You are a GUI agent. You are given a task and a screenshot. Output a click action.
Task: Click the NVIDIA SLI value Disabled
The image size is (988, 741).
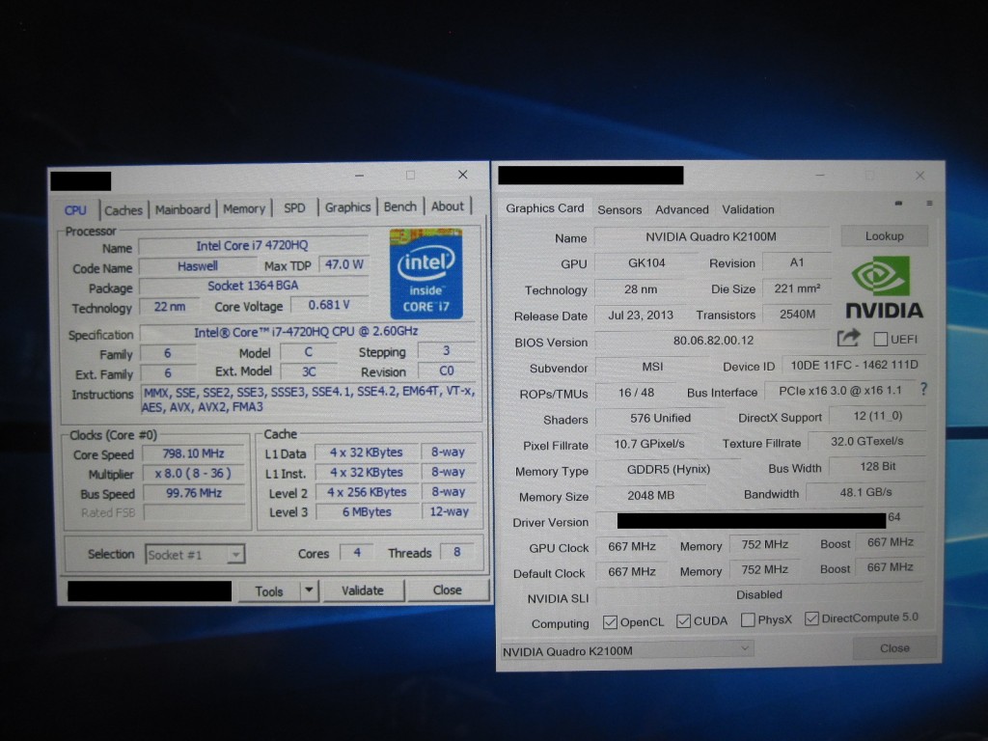point(759,594)
